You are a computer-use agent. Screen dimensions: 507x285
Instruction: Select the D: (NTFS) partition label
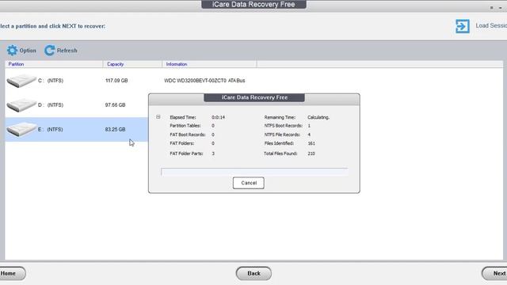pyautogui.click(x=51, y=105)
